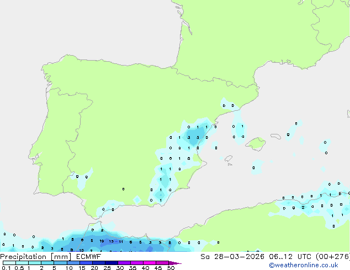Click the date '28-03-2026' text
Screen dimensions: 350x270
click(x=239, y=257)
